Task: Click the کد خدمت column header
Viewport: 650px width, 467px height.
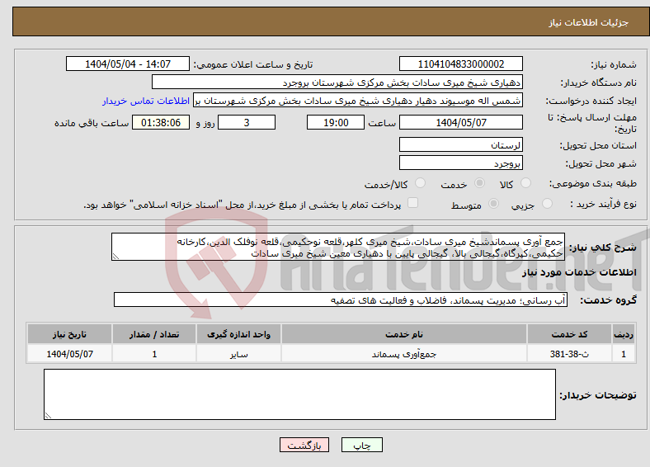Action: coord(570,334)
